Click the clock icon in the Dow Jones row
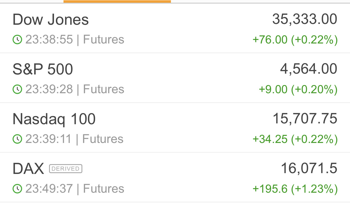 pyautogui.click(x=17, y=40)
